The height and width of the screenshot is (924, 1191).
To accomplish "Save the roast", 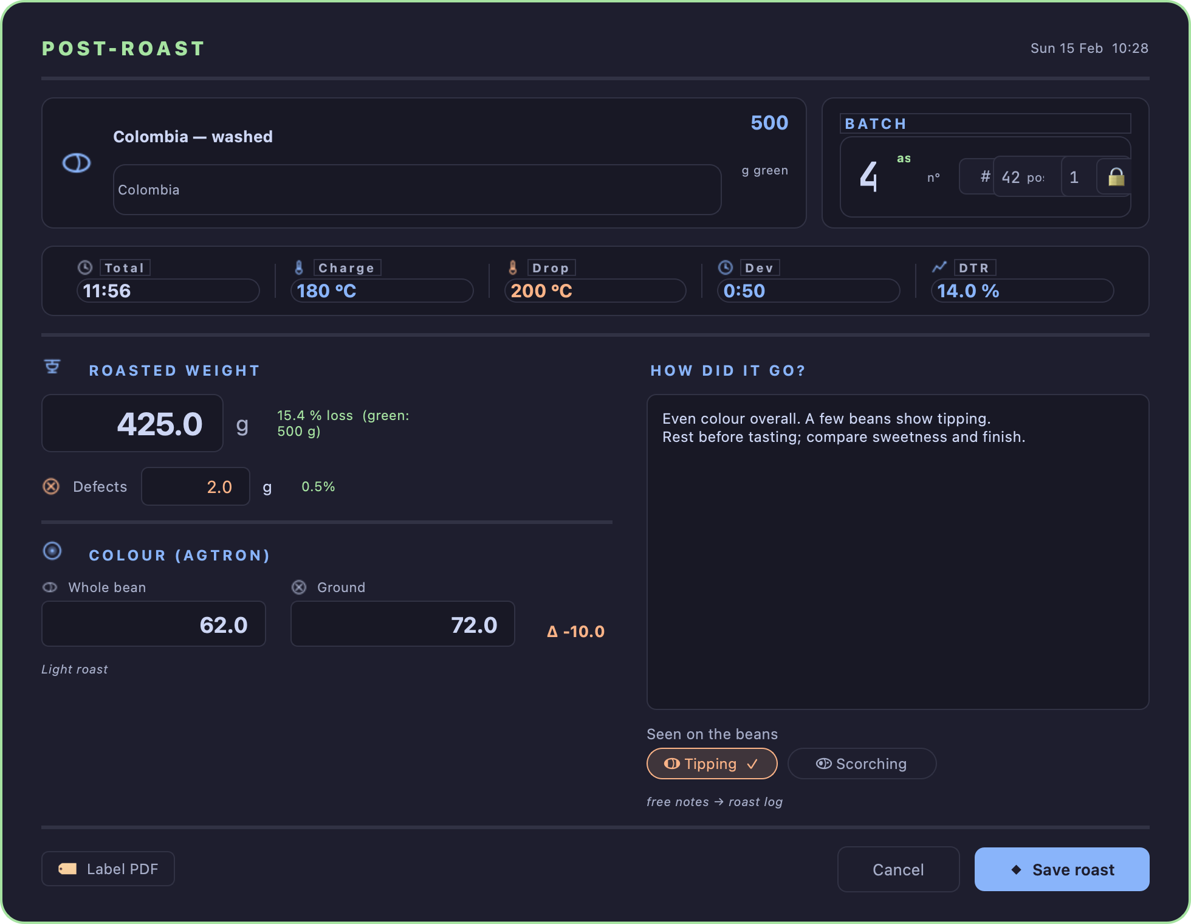I will pos(1062,869).
